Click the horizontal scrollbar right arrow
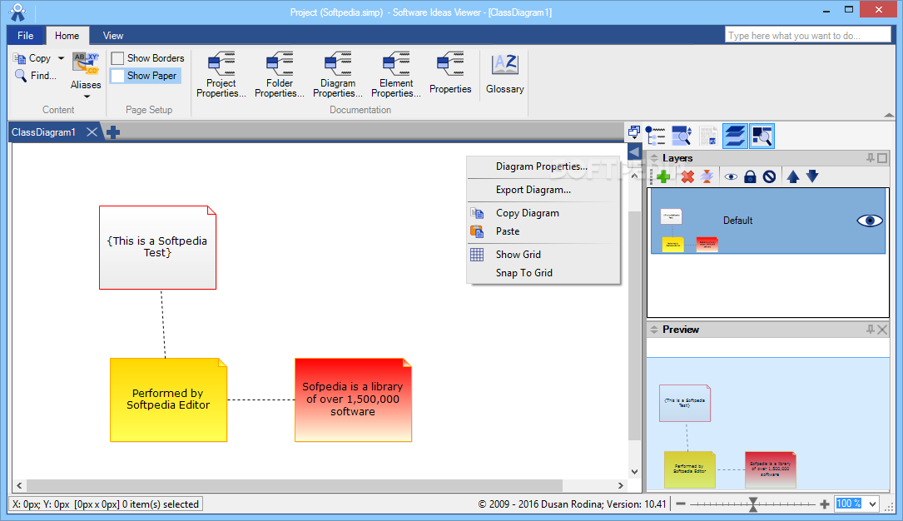The image size is (903, 521). pos(620,485)
